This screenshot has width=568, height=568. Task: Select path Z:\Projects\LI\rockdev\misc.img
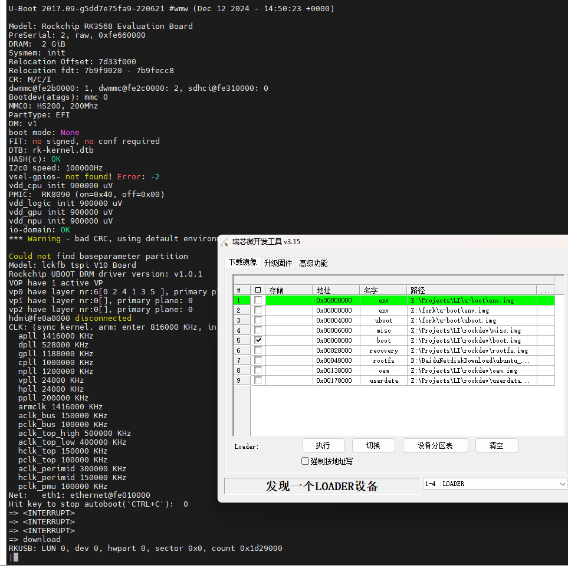click(x=472, y=330)
